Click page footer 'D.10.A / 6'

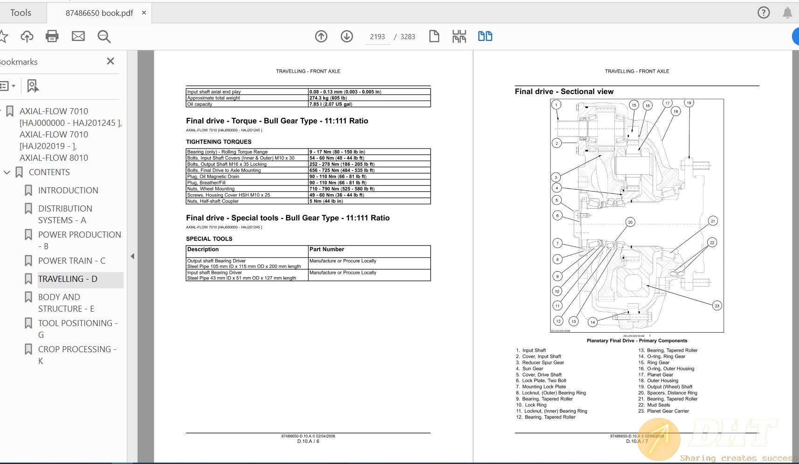tap(308, 441)
